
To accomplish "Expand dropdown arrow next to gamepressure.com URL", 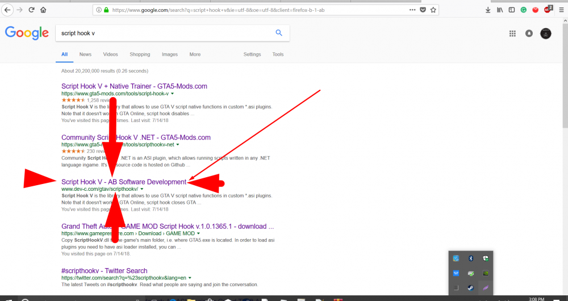I will point(198,233).
